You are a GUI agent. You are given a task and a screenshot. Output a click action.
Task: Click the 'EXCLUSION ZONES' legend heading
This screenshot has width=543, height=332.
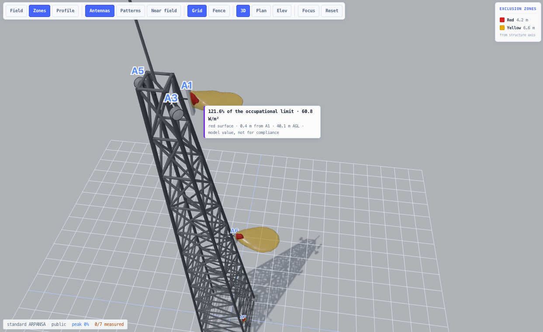point(518,9)
